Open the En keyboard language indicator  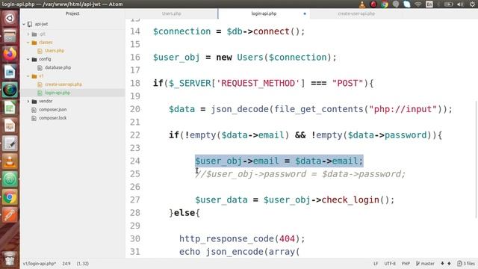429,4
